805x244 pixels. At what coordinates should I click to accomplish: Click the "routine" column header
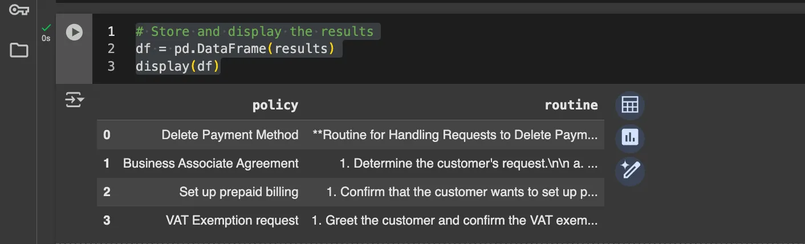[x=571, y=105]
